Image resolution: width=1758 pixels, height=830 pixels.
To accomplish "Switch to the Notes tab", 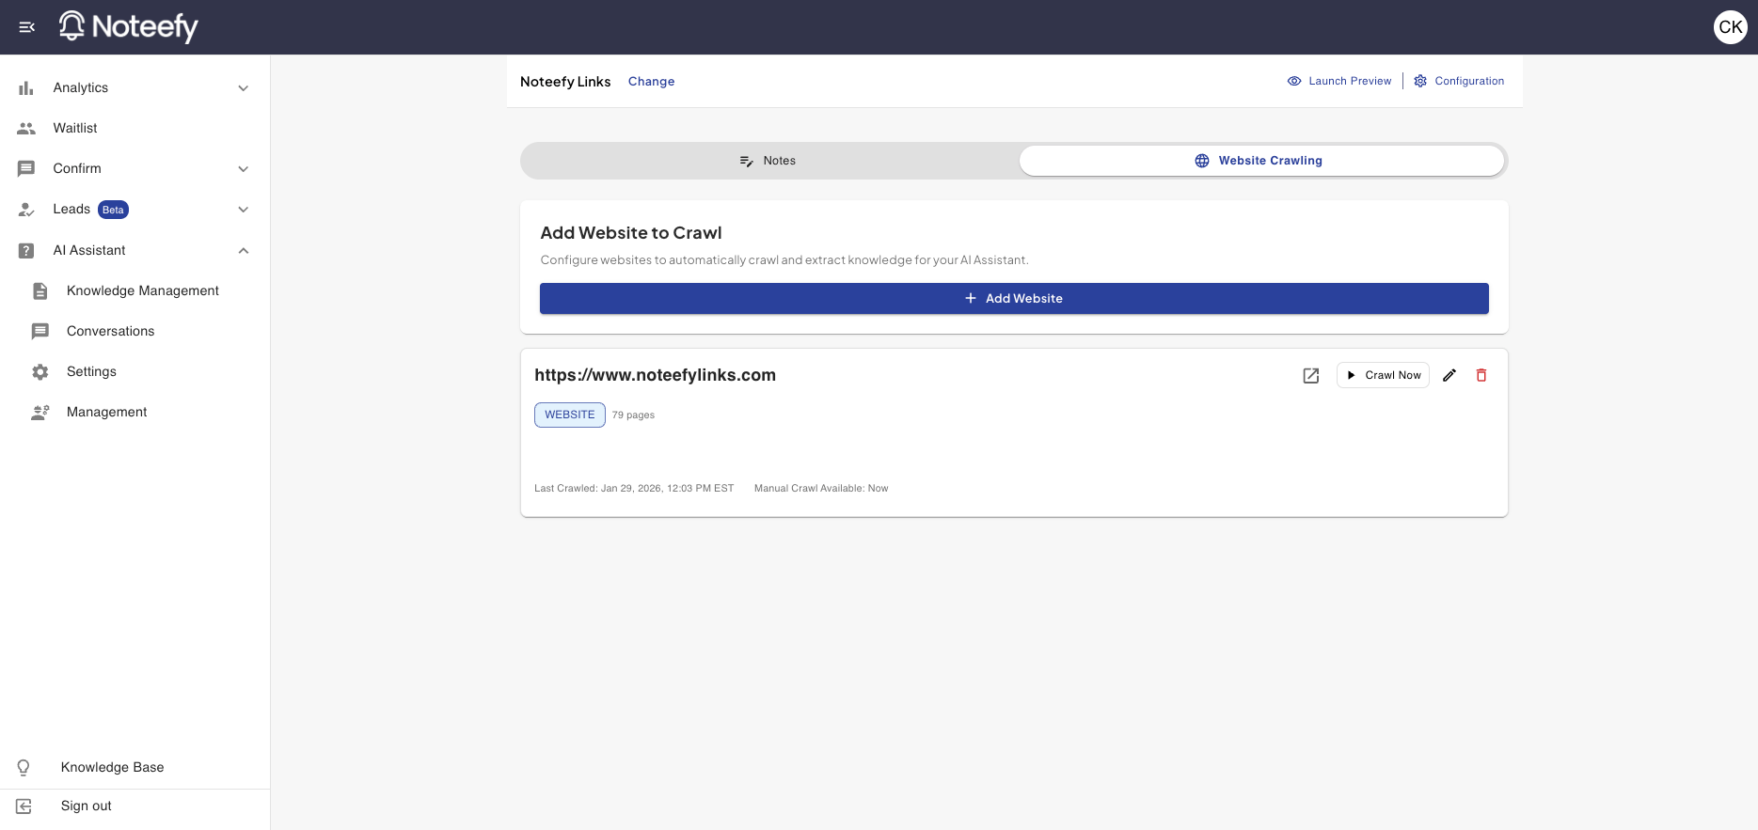I will coord(768,161).
